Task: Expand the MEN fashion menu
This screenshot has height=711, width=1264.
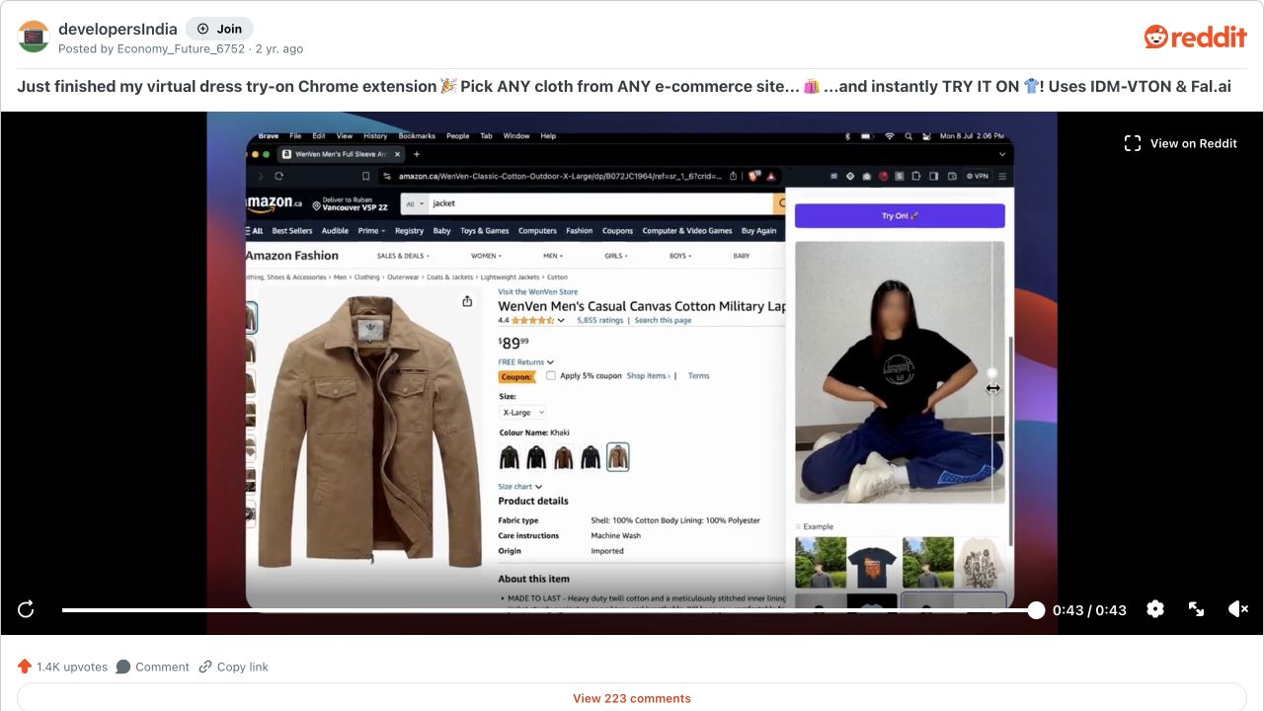Action: 551,256
